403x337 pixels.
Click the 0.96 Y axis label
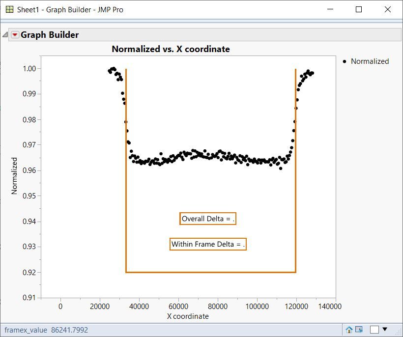pyautogui.click(x=29, y=170)
